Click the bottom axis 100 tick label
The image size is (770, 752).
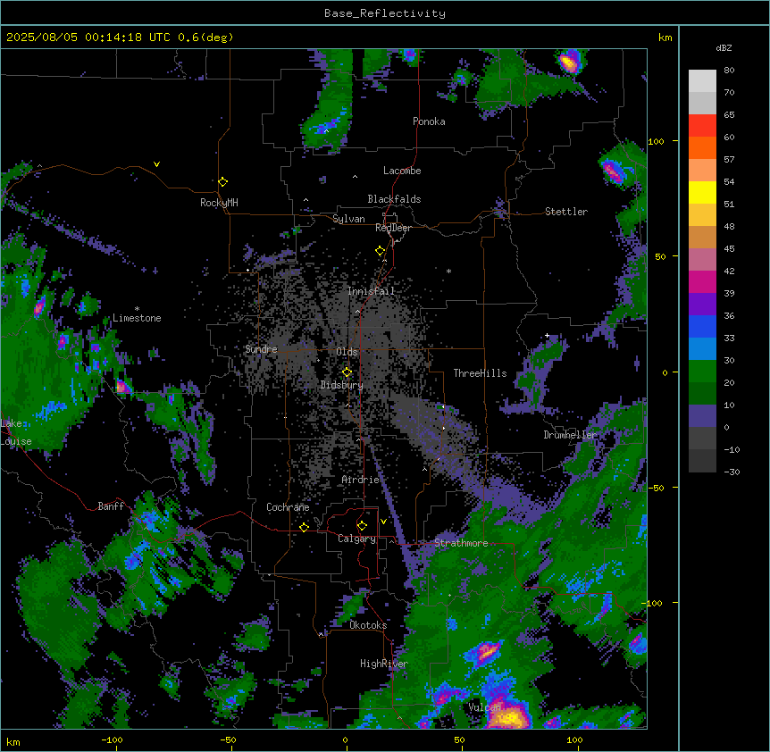pyautogui.click(x=574, y=739)
